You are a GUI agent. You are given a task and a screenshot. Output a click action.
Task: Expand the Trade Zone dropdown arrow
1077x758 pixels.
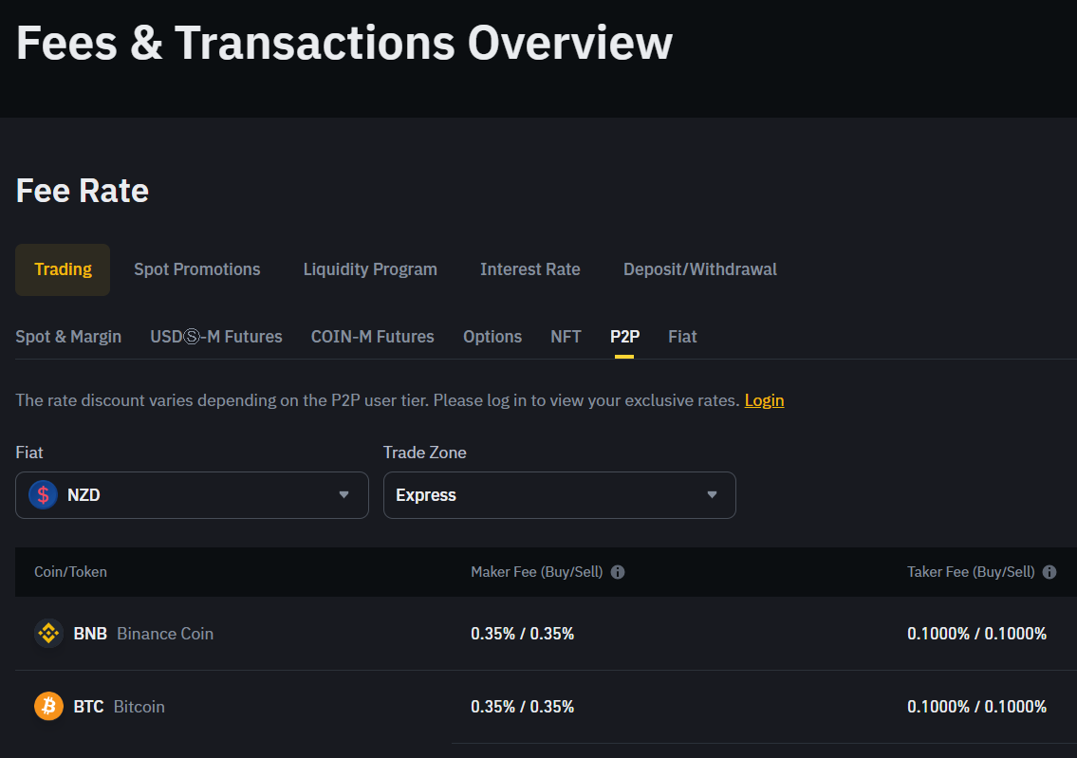tap(712, 495)
